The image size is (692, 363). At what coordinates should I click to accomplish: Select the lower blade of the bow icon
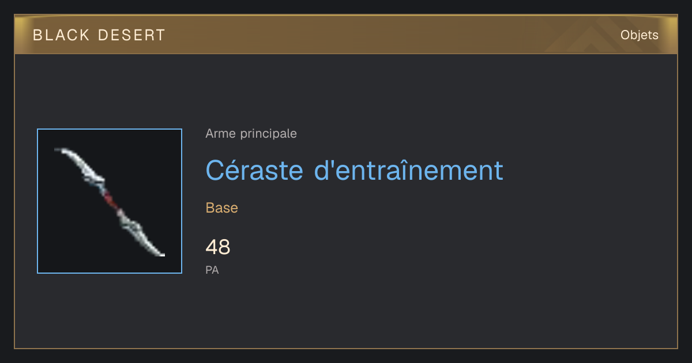tap(141, 234)
